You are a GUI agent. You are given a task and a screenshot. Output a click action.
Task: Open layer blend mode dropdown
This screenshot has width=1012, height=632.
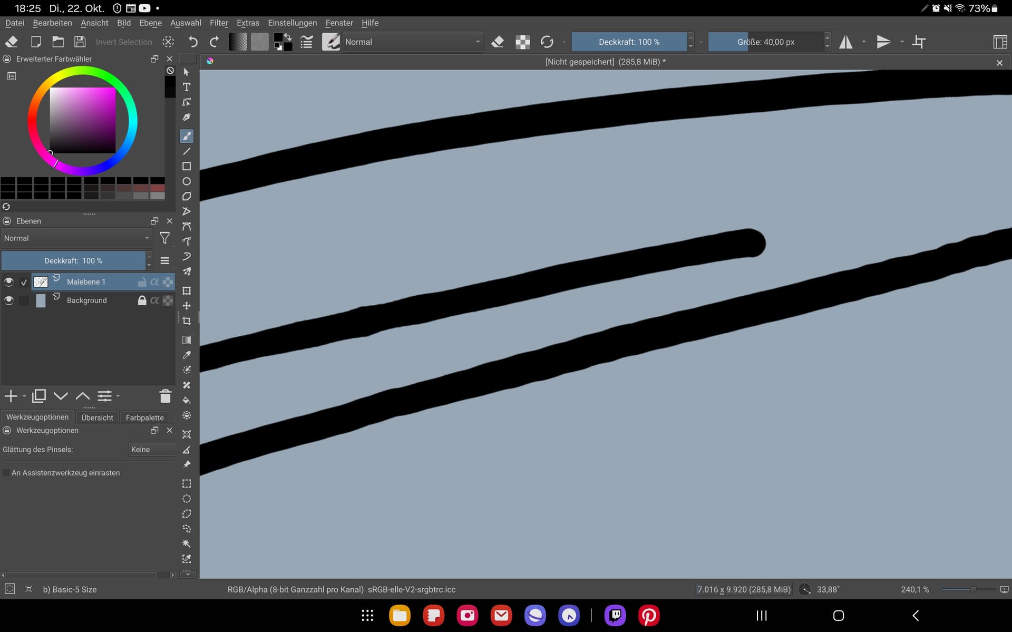pos(76,238)
